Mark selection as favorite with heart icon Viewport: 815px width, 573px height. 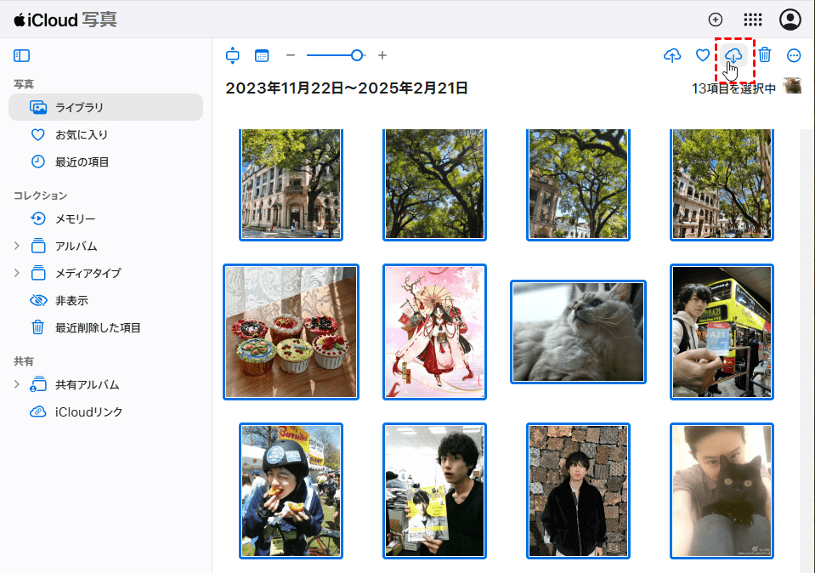(x=703, y=55)
